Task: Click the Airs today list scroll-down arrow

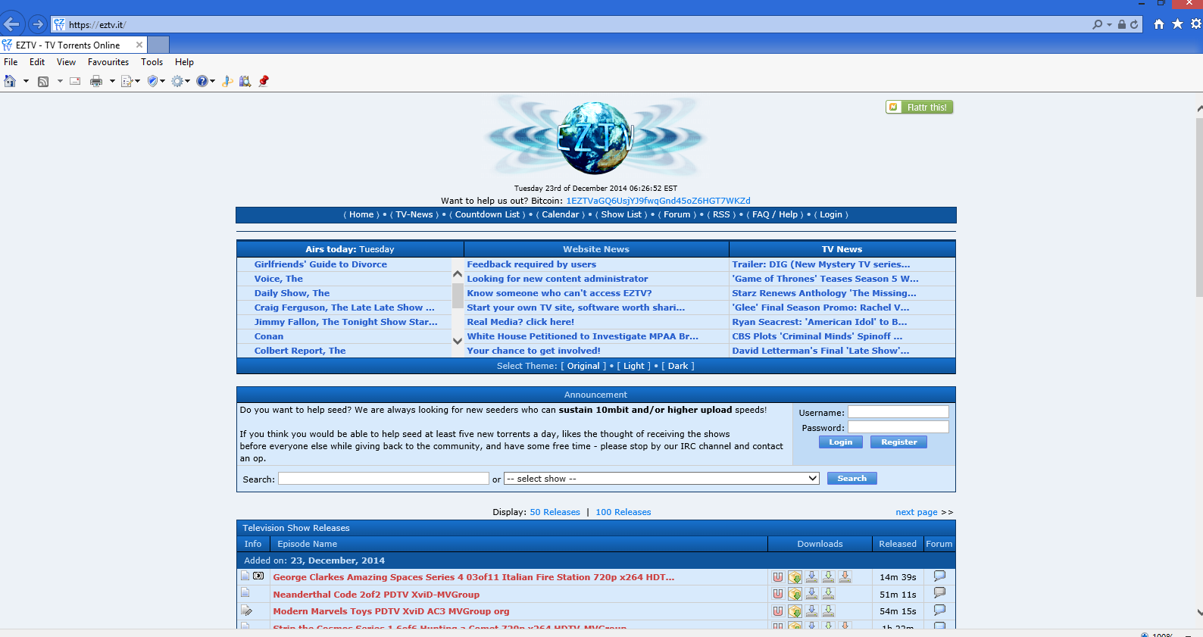Action: pos(458,342)
